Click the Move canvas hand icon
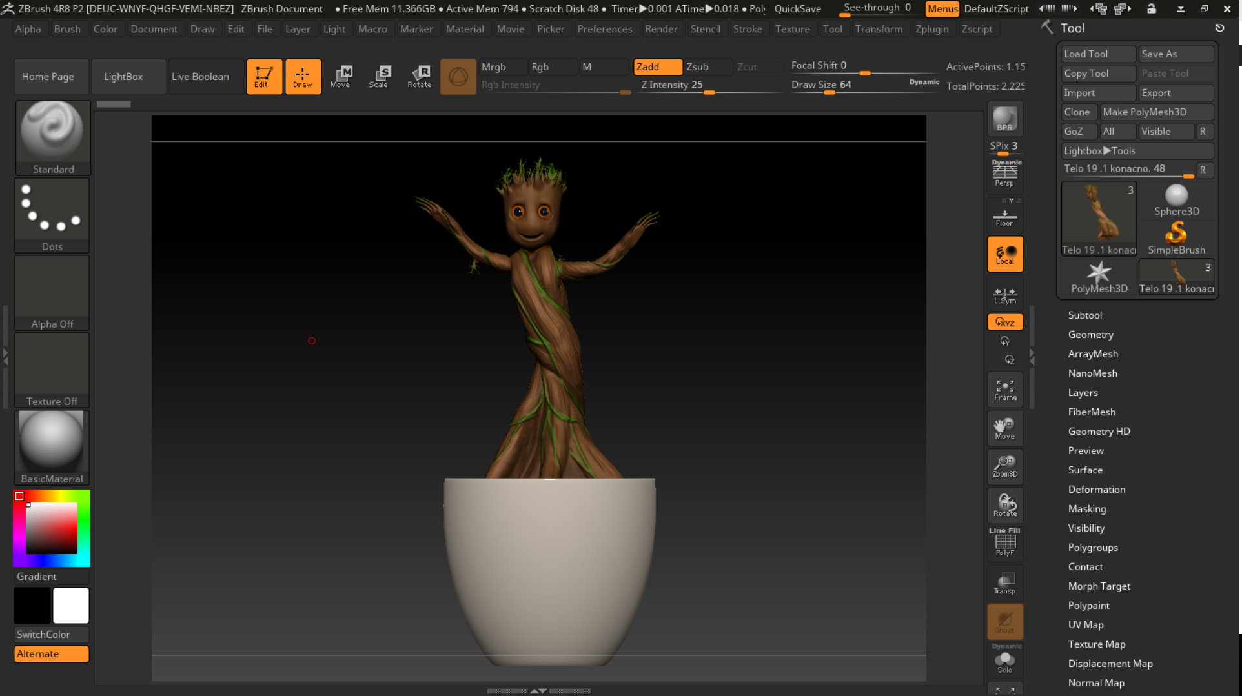 click(1005, 428)
